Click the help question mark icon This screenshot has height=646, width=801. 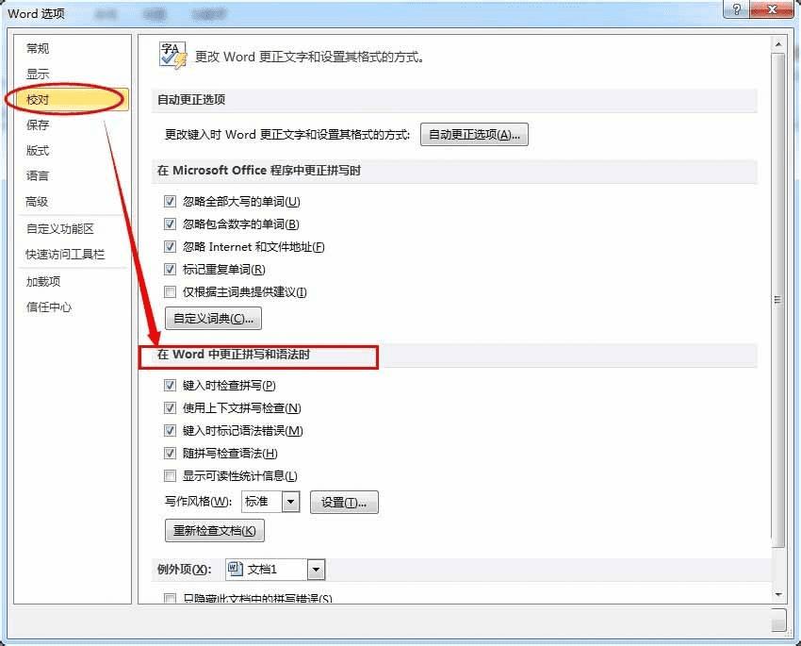736,9
